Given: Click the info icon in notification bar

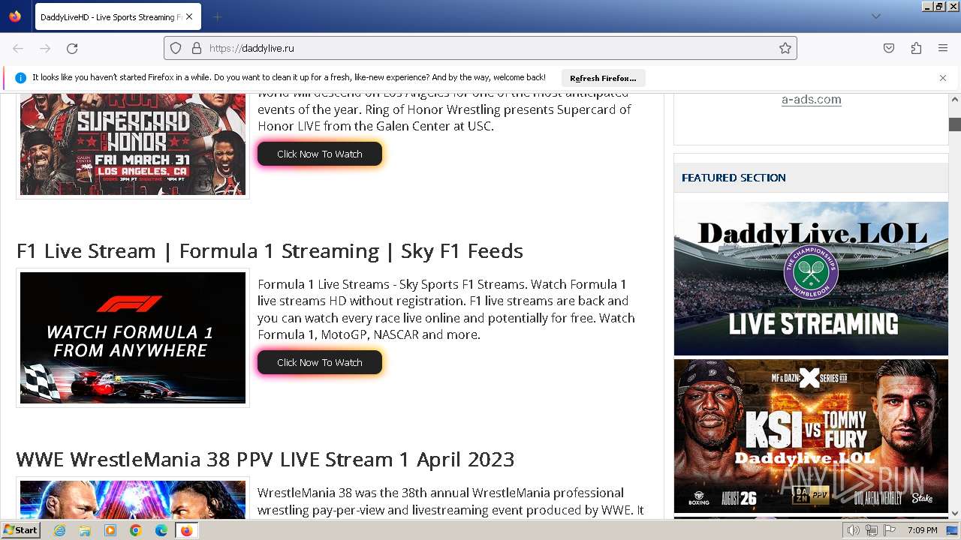Looking at the screenshot, I should [20, 78].
